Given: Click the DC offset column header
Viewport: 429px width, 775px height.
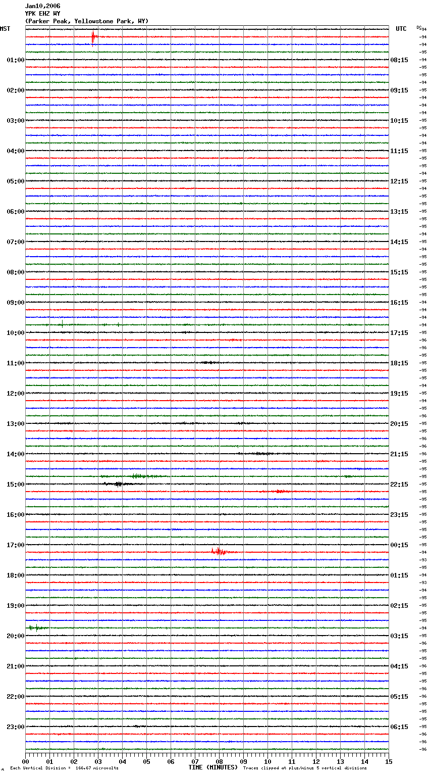Looking at the screenshot, I should [x=419, y=27].
